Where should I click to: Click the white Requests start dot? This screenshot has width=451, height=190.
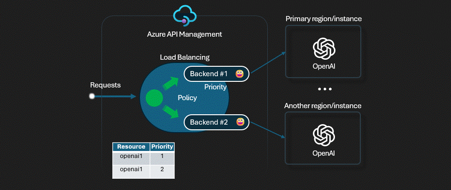[92, 96]
